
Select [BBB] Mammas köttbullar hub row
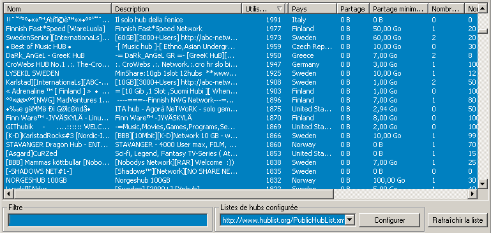tap(241, 162)
